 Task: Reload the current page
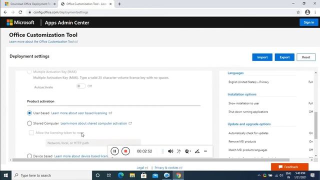(20, 12)
